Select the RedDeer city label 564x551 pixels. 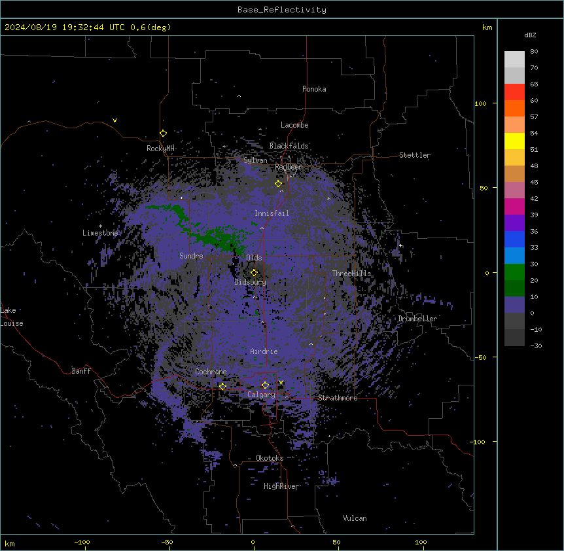tap(288, 167)
